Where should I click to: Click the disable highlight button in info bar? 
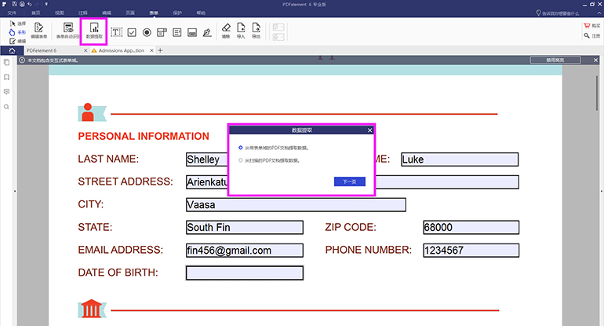pos(555,60)
